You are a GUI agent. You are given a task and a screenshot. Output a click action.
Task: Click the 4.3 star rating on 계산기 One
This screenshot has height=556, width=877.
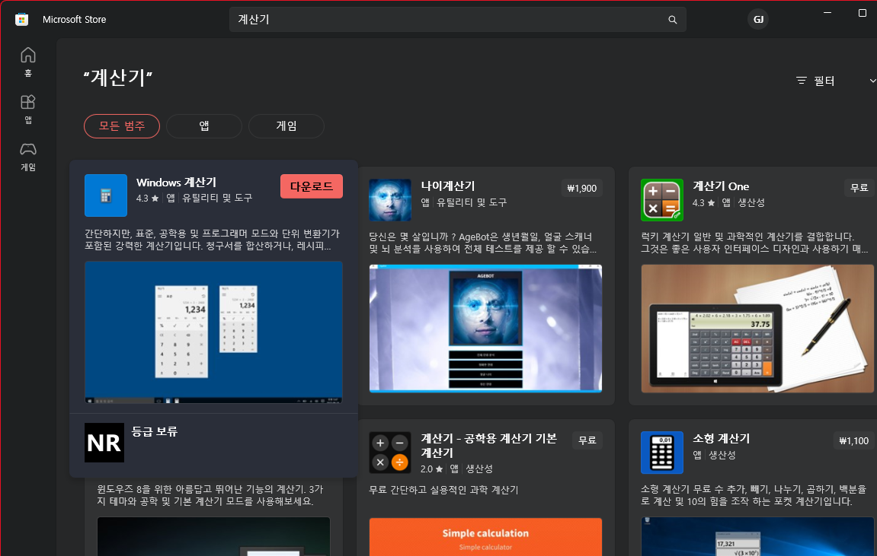click(x=703, y=202)
